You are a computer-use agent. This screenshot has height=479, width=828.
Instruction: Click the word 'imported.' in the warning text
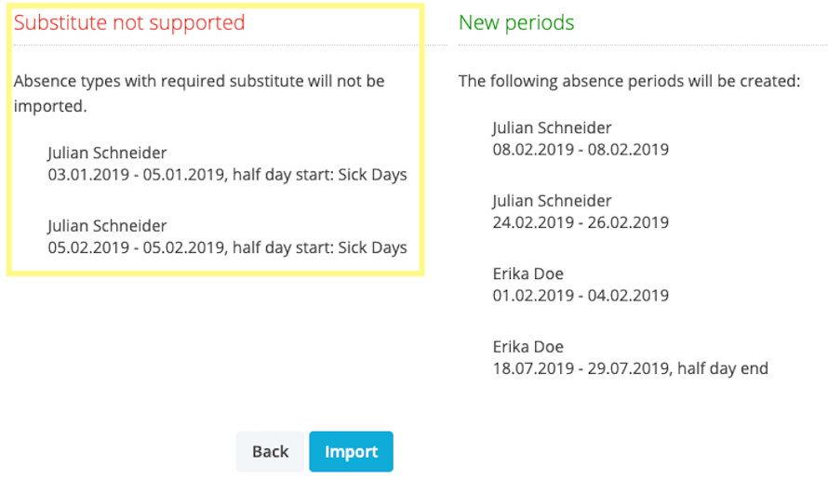coord(50,106)
